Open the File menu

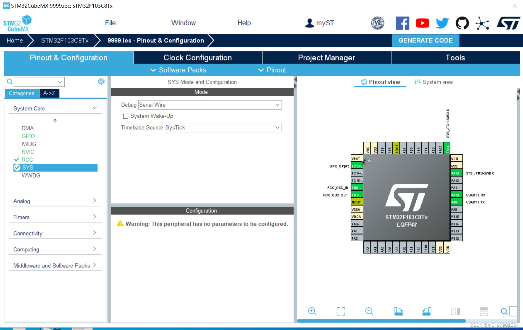[x=110, y=23]
